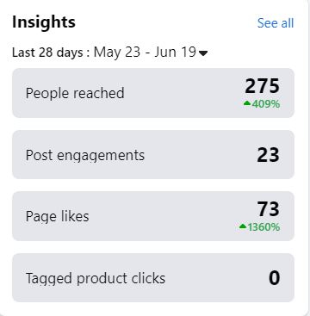Expand the date range dropdown arrow
310x316 pixels.
click(x=203, y=53)
